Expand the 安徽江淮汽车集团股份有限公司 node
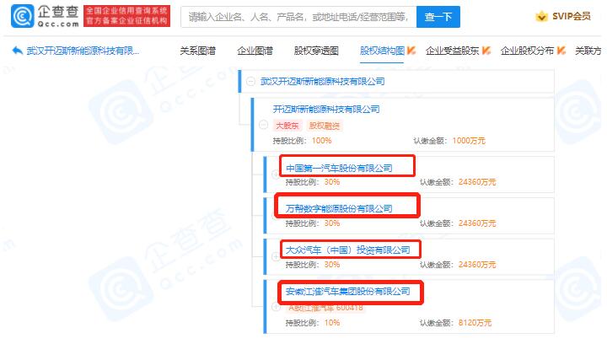 (x=276, y=307)
